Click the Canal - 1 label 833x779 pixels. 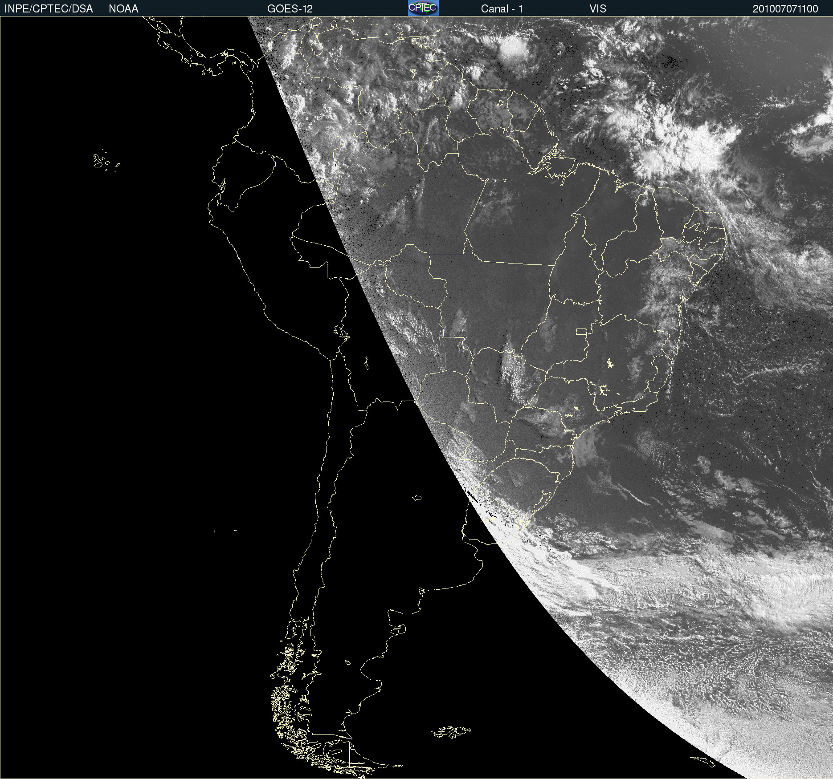(502, 9)
